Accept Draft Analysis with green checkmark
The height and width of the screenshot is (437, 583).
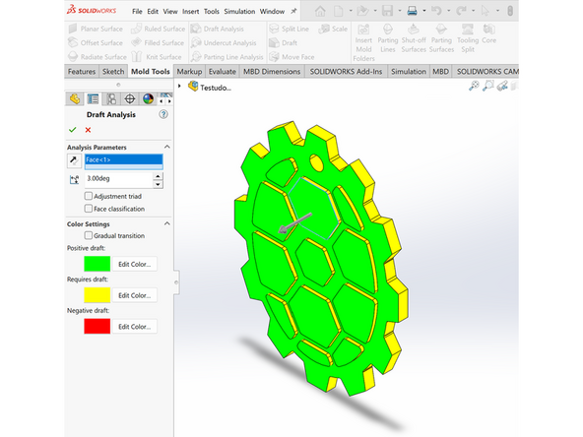[x=73, y=130]
